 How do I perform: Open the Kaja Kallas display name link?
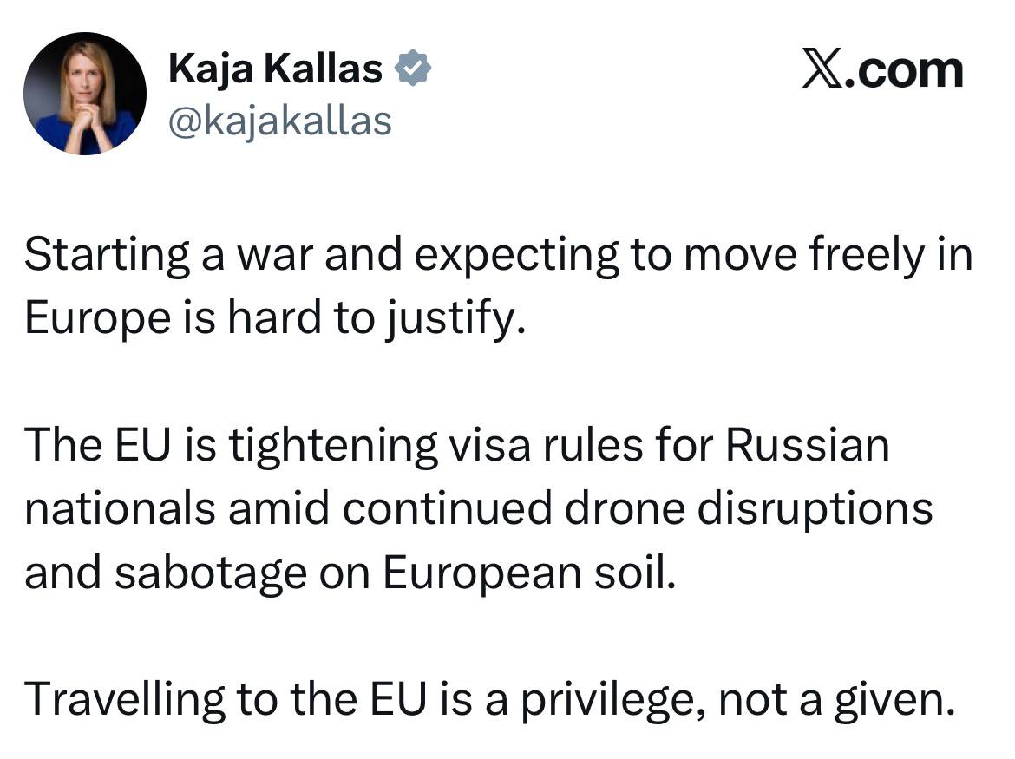[x=275, y=69]
